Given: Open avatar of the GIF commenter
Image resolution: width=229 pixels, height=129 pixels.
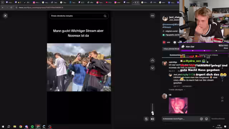Looking at the screenshot, I should pyautogui.click(x=165, y=96).
